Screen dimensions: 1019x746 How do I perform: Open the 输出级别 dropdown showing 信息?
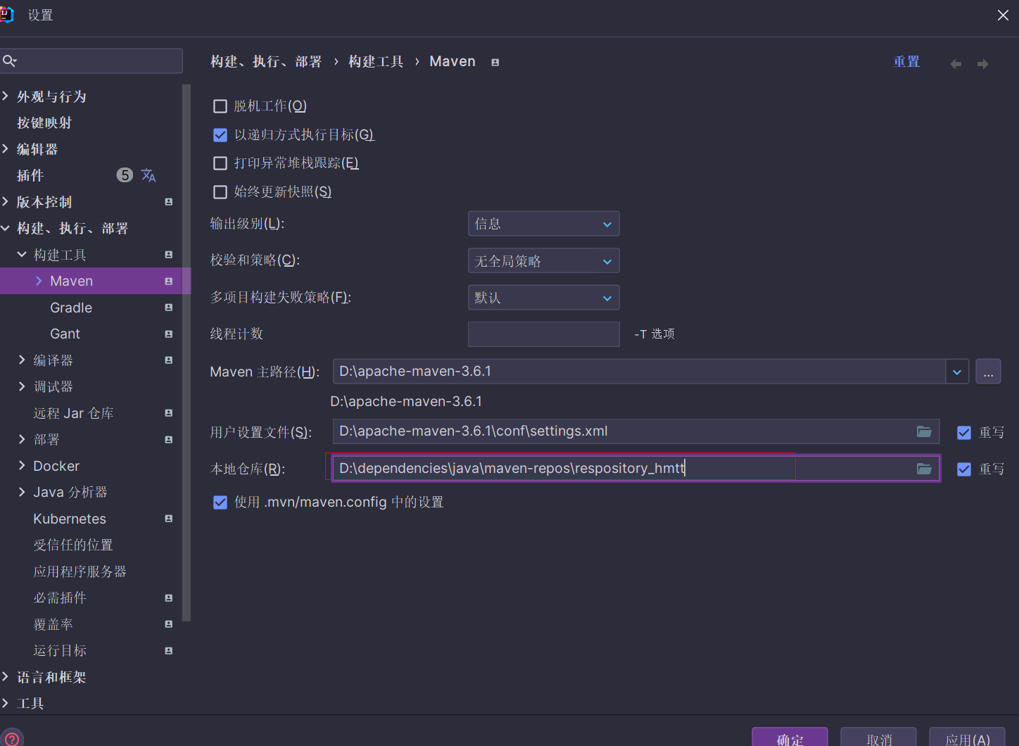pyautogui.click(x=544, y=224)
